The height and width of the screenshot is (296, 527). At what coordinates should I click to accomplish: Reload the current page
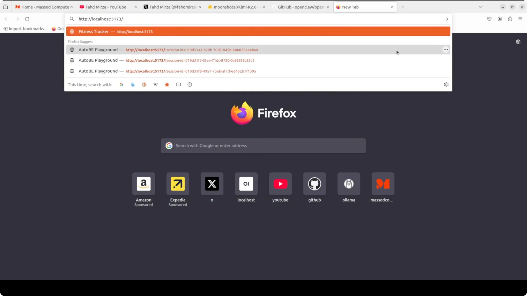pos(27,19)
